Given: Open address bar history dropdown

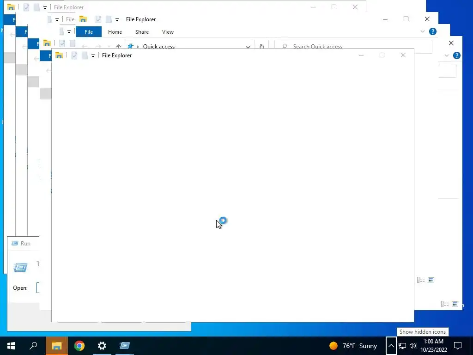Looking at the screenshot, I should (x=248, y=47).
